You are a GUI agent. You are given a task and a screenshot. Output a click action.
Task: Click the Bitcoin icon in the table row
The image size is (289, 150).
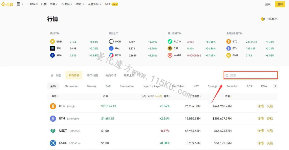click(53, 106)
